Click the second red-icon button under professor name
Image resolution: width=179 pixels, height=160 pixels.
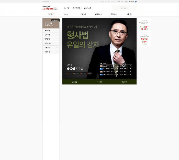[x=76, y=73]
